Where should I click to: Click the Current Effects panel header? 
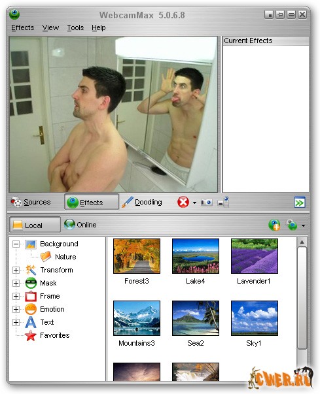coord(266,41)
